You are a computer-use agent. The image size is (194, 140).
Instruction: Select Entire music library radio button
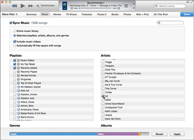(15, 31)
